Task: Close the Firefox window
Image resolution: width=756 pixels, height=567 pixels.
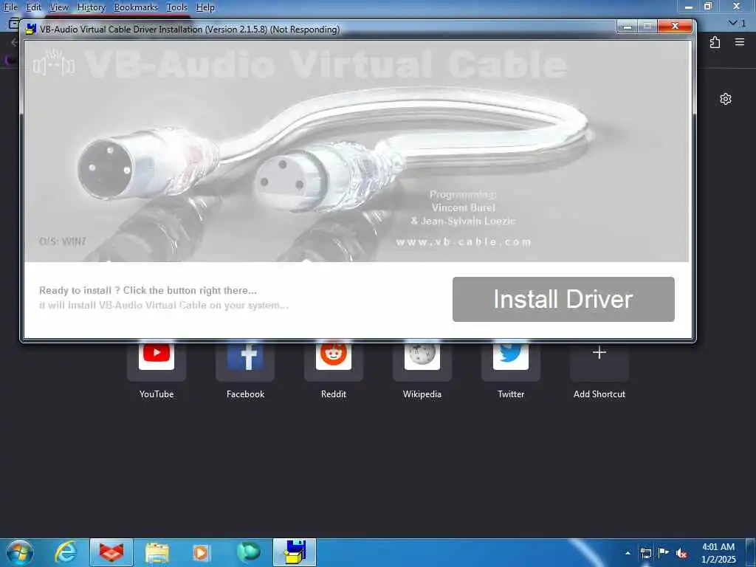Action: pos(736,6)
